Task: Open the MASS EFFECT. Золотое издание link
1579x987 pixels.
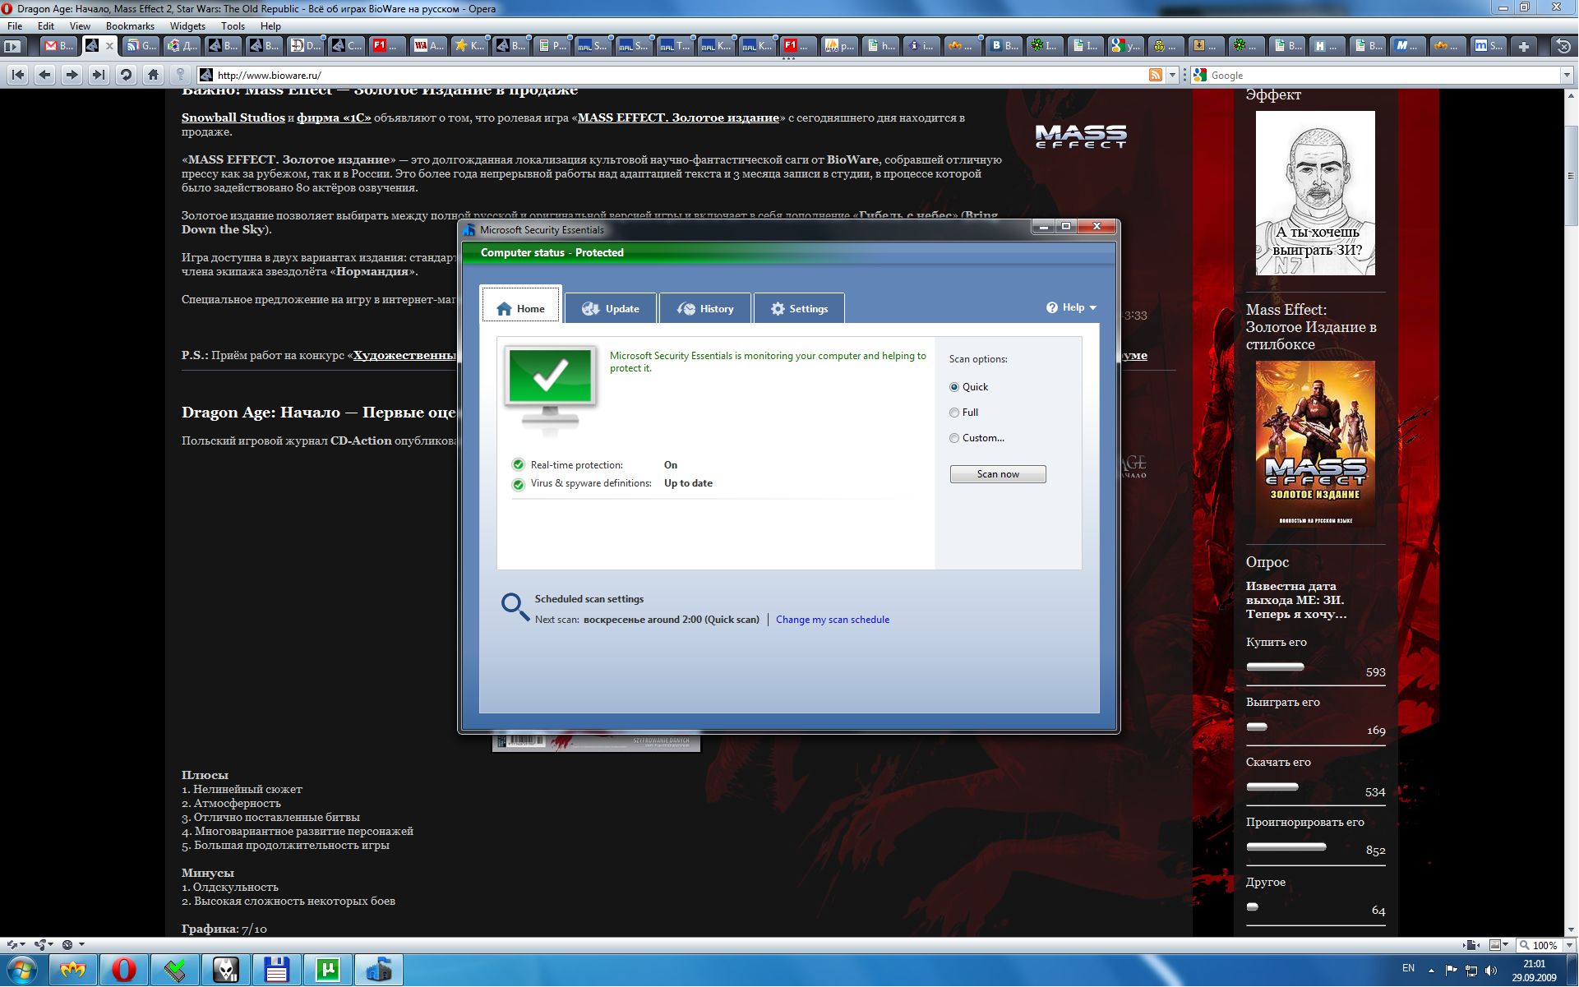Action: [x=678, y=118]
